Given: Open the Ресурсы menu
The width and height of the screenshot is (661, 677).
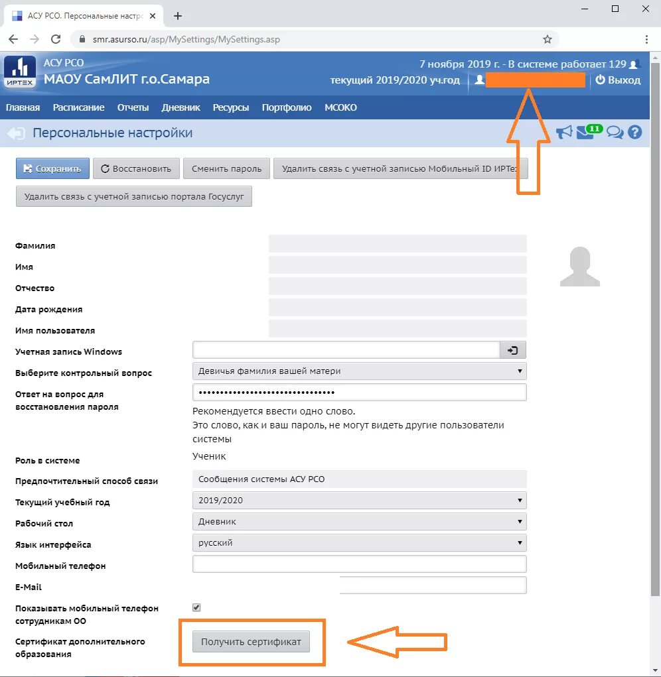Looking at the screenshot, I should tap(231, 107).
